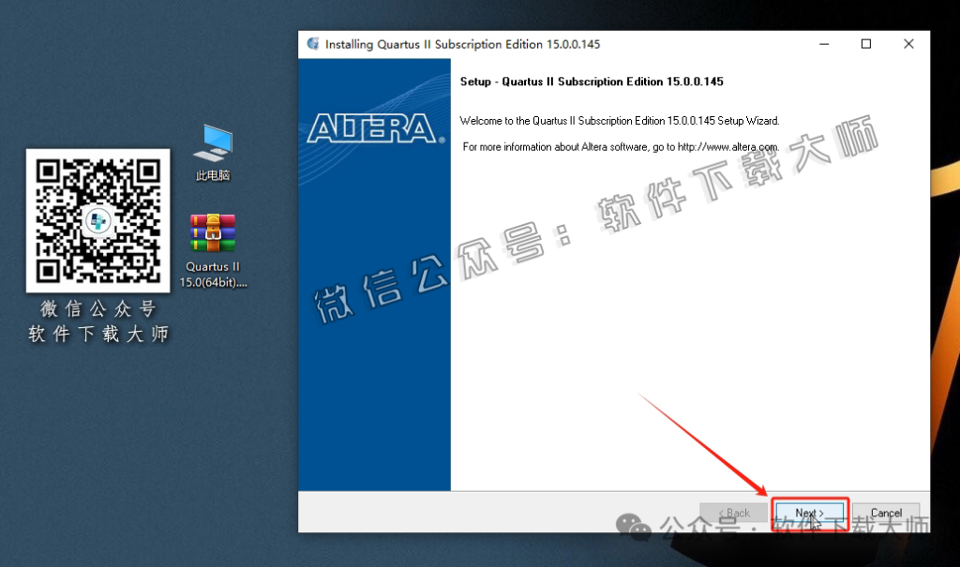Click the bold Setup heading text

[591, 82]
